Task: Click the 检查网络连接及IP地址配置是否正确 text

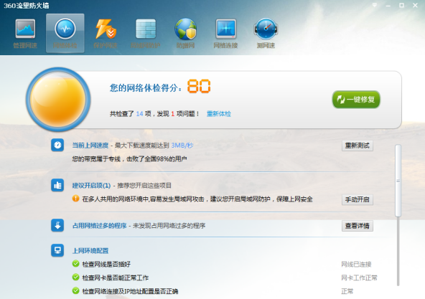Action: 130,291
